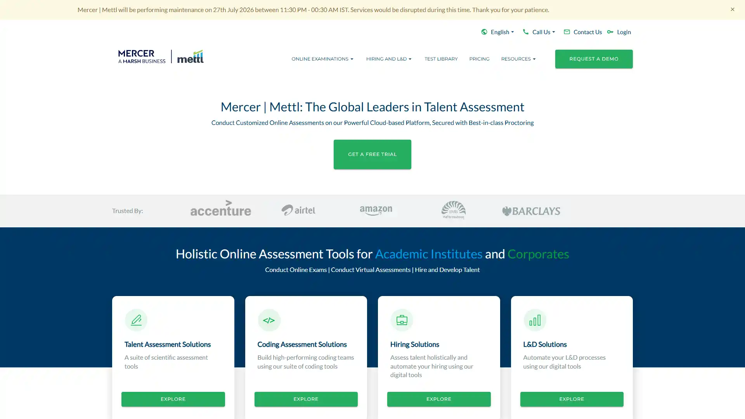Click the Corporates highlighted text
745x419 pixels.
click(538, 254)
